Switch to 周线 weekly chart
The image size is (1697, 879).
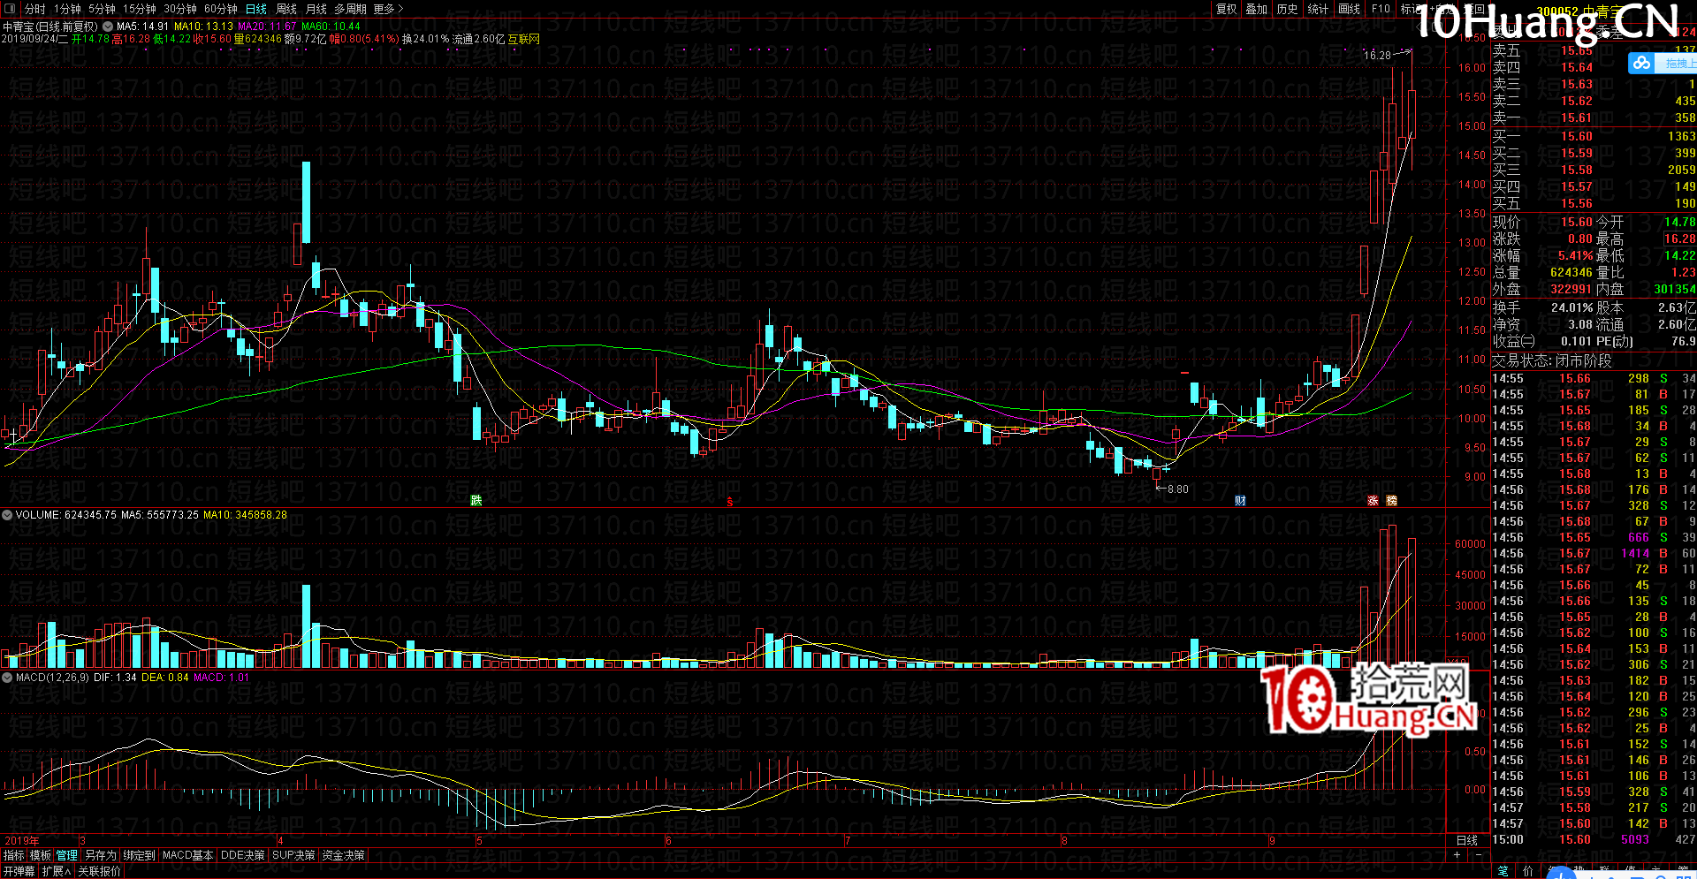pos(286,9)
